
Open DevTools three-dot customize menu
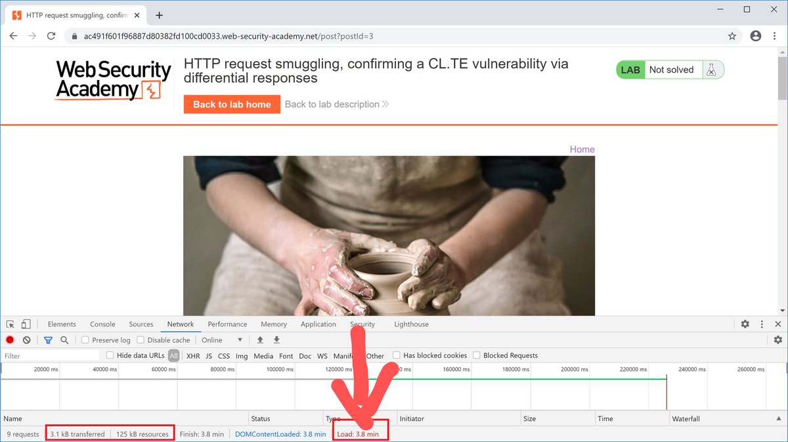tap(762, 324)
